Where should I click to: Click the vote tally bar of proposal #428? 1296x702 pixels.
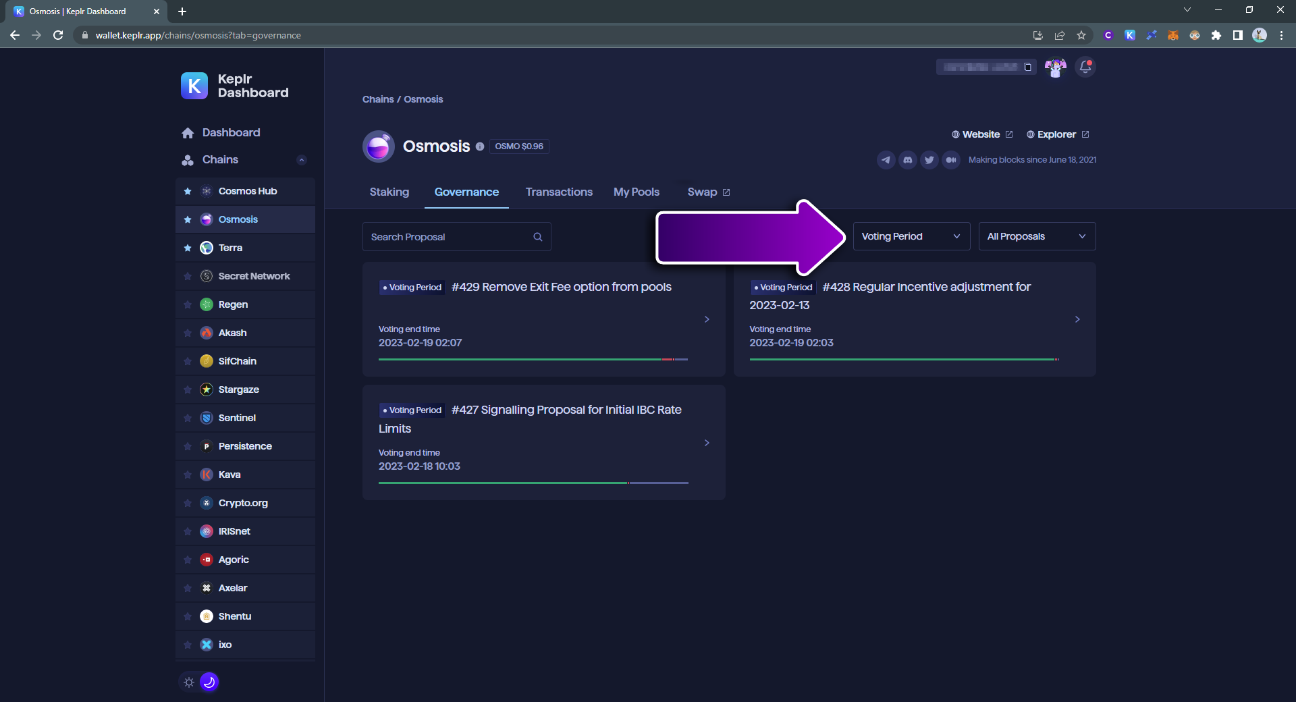(905, 360)
